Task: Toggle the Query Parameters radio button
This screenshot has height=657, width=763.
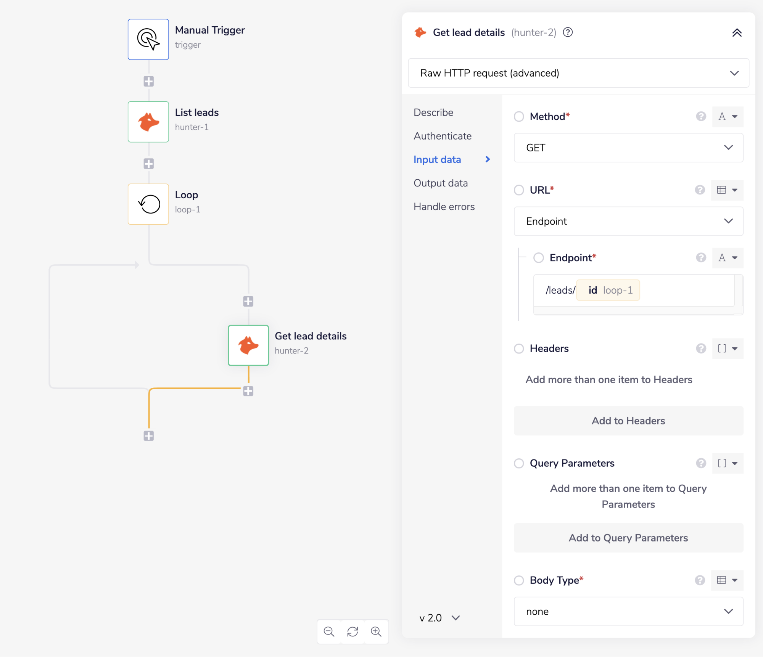Action: click(x=519, y=463)
